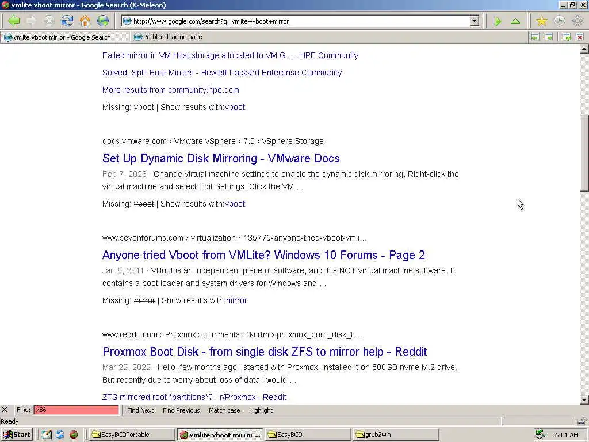Open 'Solved: Split Boot Mirrors' link
This screenshot has height=442, width=589.
[222, 73]
